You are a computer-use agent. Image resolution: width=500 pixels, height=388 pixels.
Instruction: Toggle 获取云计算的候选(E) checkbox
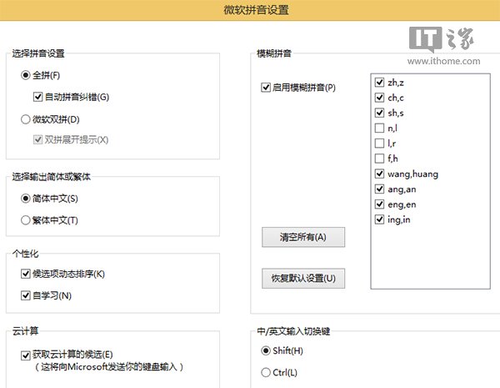pyautogui.click(x=25, y=355)
